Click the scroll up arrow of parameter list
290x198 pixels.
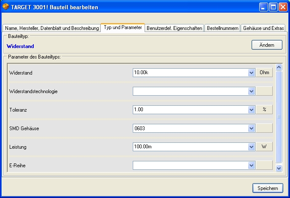[x=279, y=67]
